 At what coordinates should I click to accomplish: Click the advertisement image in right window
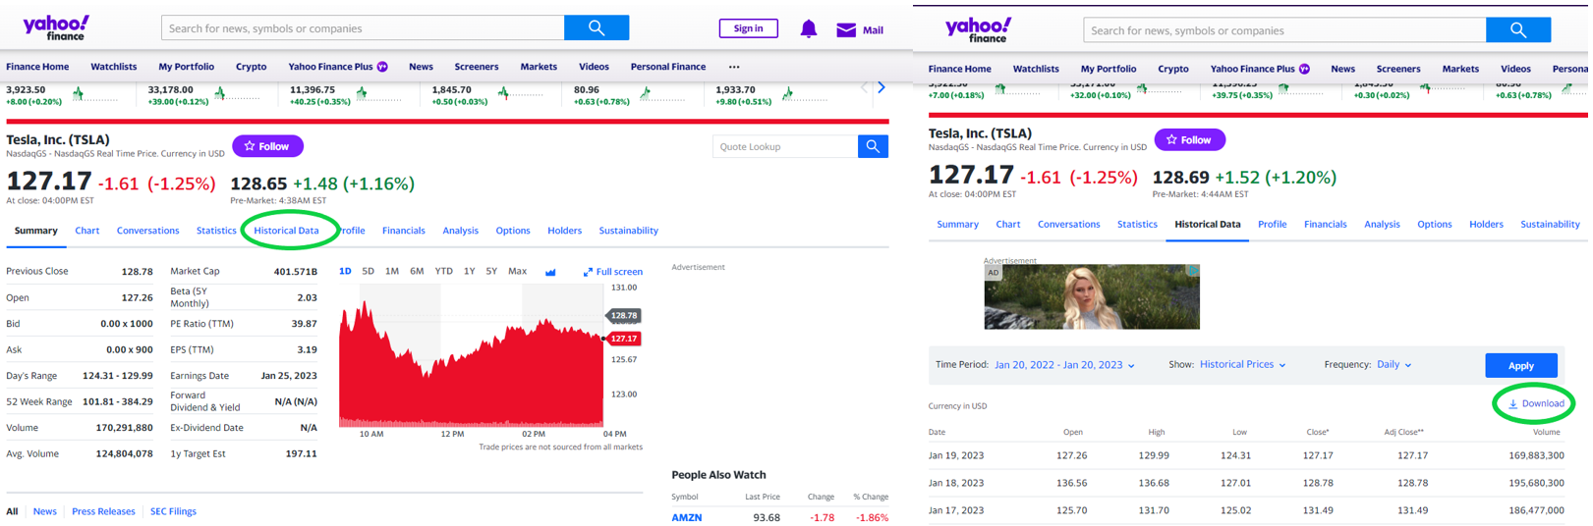pyautogui.click(x=1092, y=296)
